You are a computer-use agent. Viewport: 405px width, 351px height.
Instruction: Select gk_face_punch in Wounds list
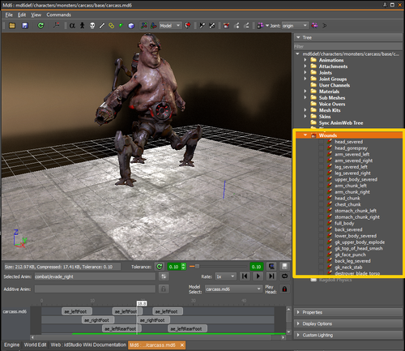click(x=350, y=255)
